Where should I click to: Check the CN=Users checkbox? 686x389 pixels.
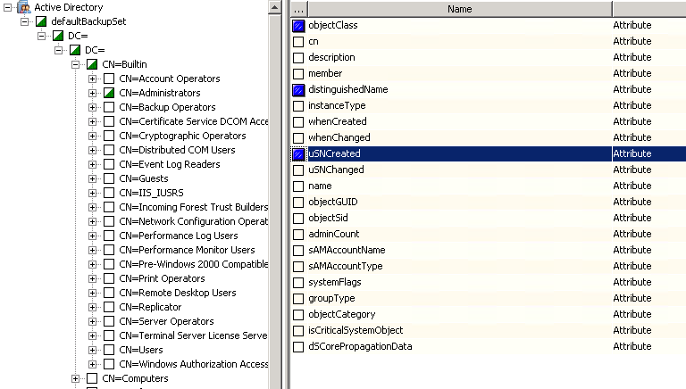tap(109, 350)
